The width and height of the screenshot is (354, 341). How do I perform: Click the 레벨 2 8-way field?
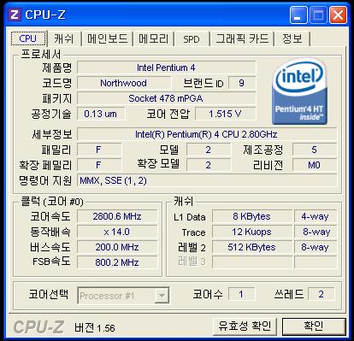click(x=316, y=247)
